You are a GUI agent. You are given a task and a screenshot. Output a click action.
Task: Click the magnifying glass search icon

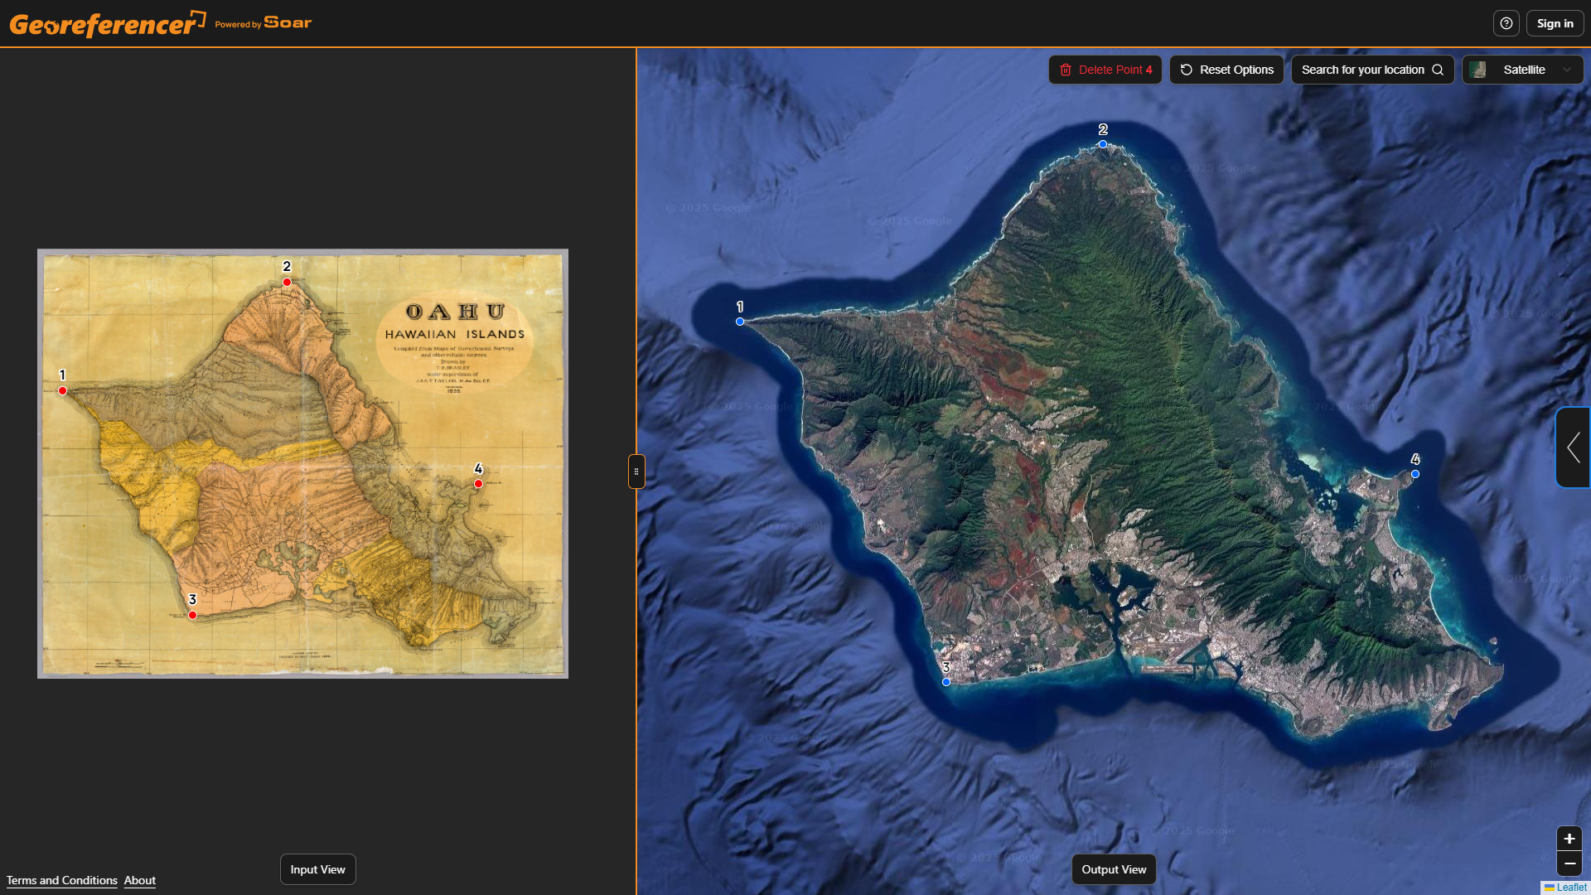1439,70
